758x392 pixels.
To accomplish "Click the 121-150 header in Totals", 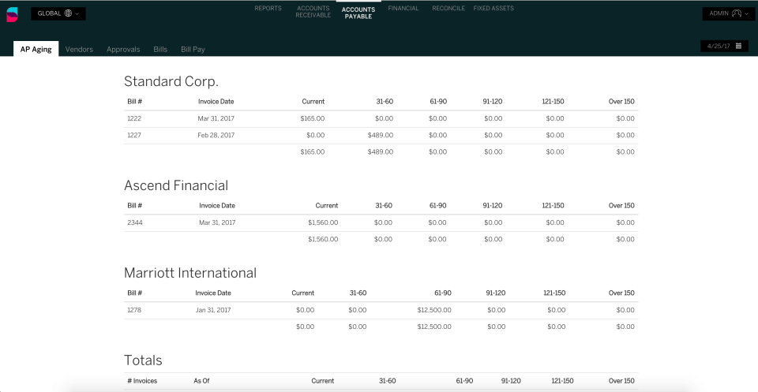I will [x=563, y=381].
